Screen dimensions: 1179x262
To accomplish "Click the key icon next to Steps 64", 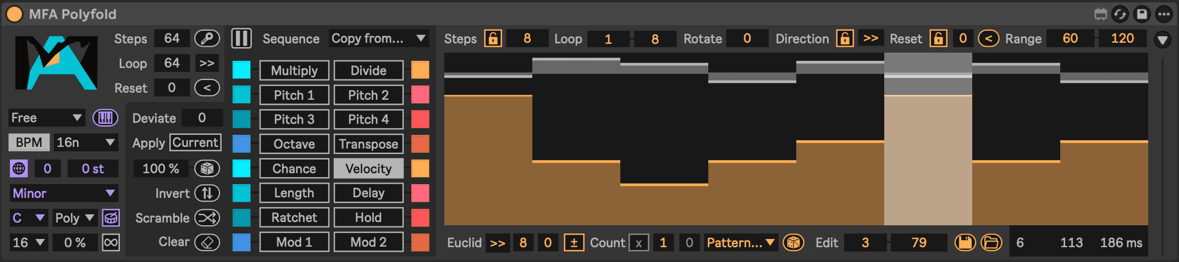I will click(207, 38).
